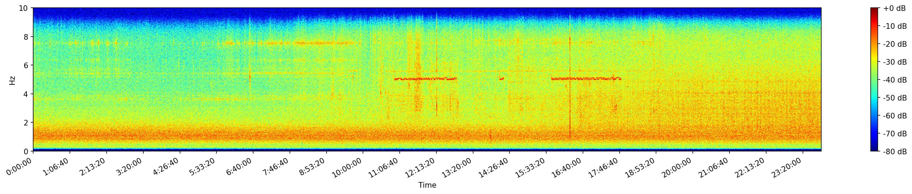
Task: Click the short red 5 Hz segment near 14:15
Action: coord(502,79)
